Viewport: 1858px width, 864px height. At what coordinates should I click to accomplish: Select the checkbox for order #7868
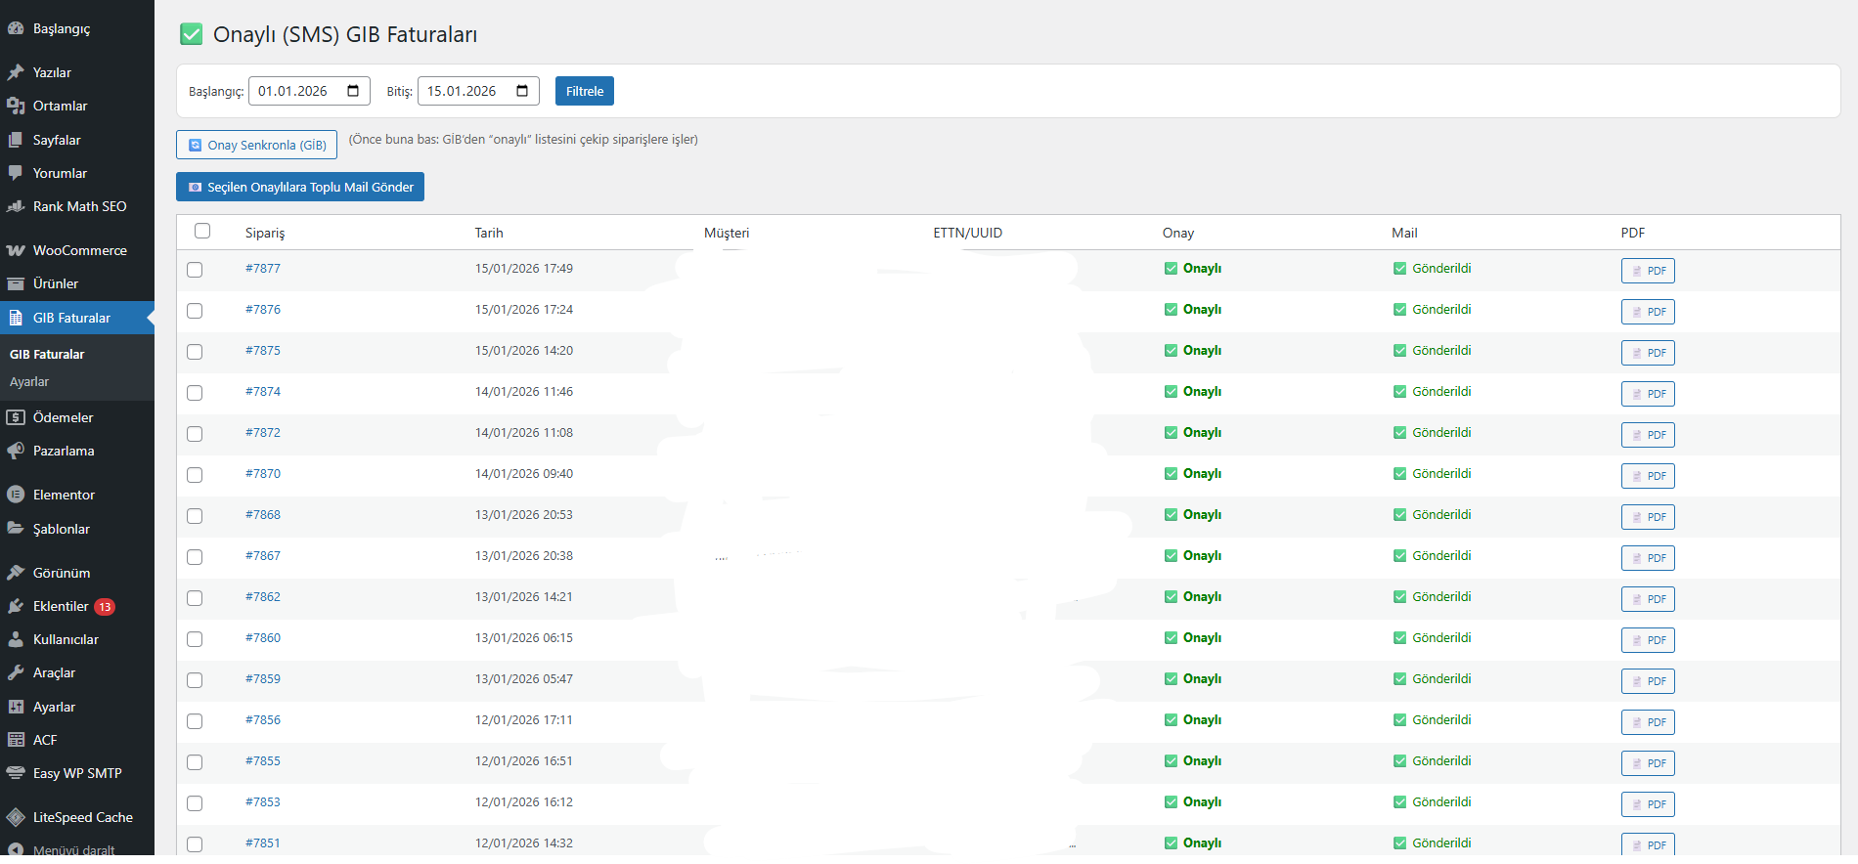pyautogui.click(x=195, y=516)
